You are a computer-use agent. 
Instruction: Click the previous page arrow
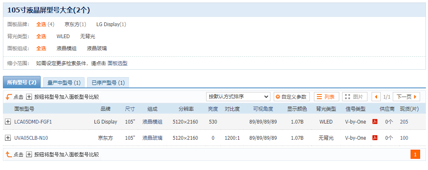[x=376, y=97]
